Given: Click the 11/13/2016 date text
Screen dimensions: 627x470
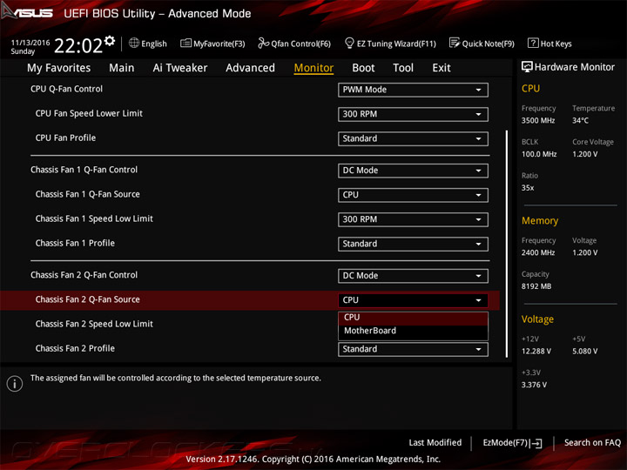Looking at the screenshot, I should pos(30,43).
